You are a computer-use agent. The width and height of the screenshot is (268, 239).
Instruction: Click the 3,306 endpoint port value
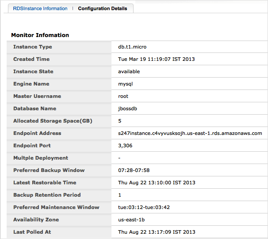(x=125, y=146)
